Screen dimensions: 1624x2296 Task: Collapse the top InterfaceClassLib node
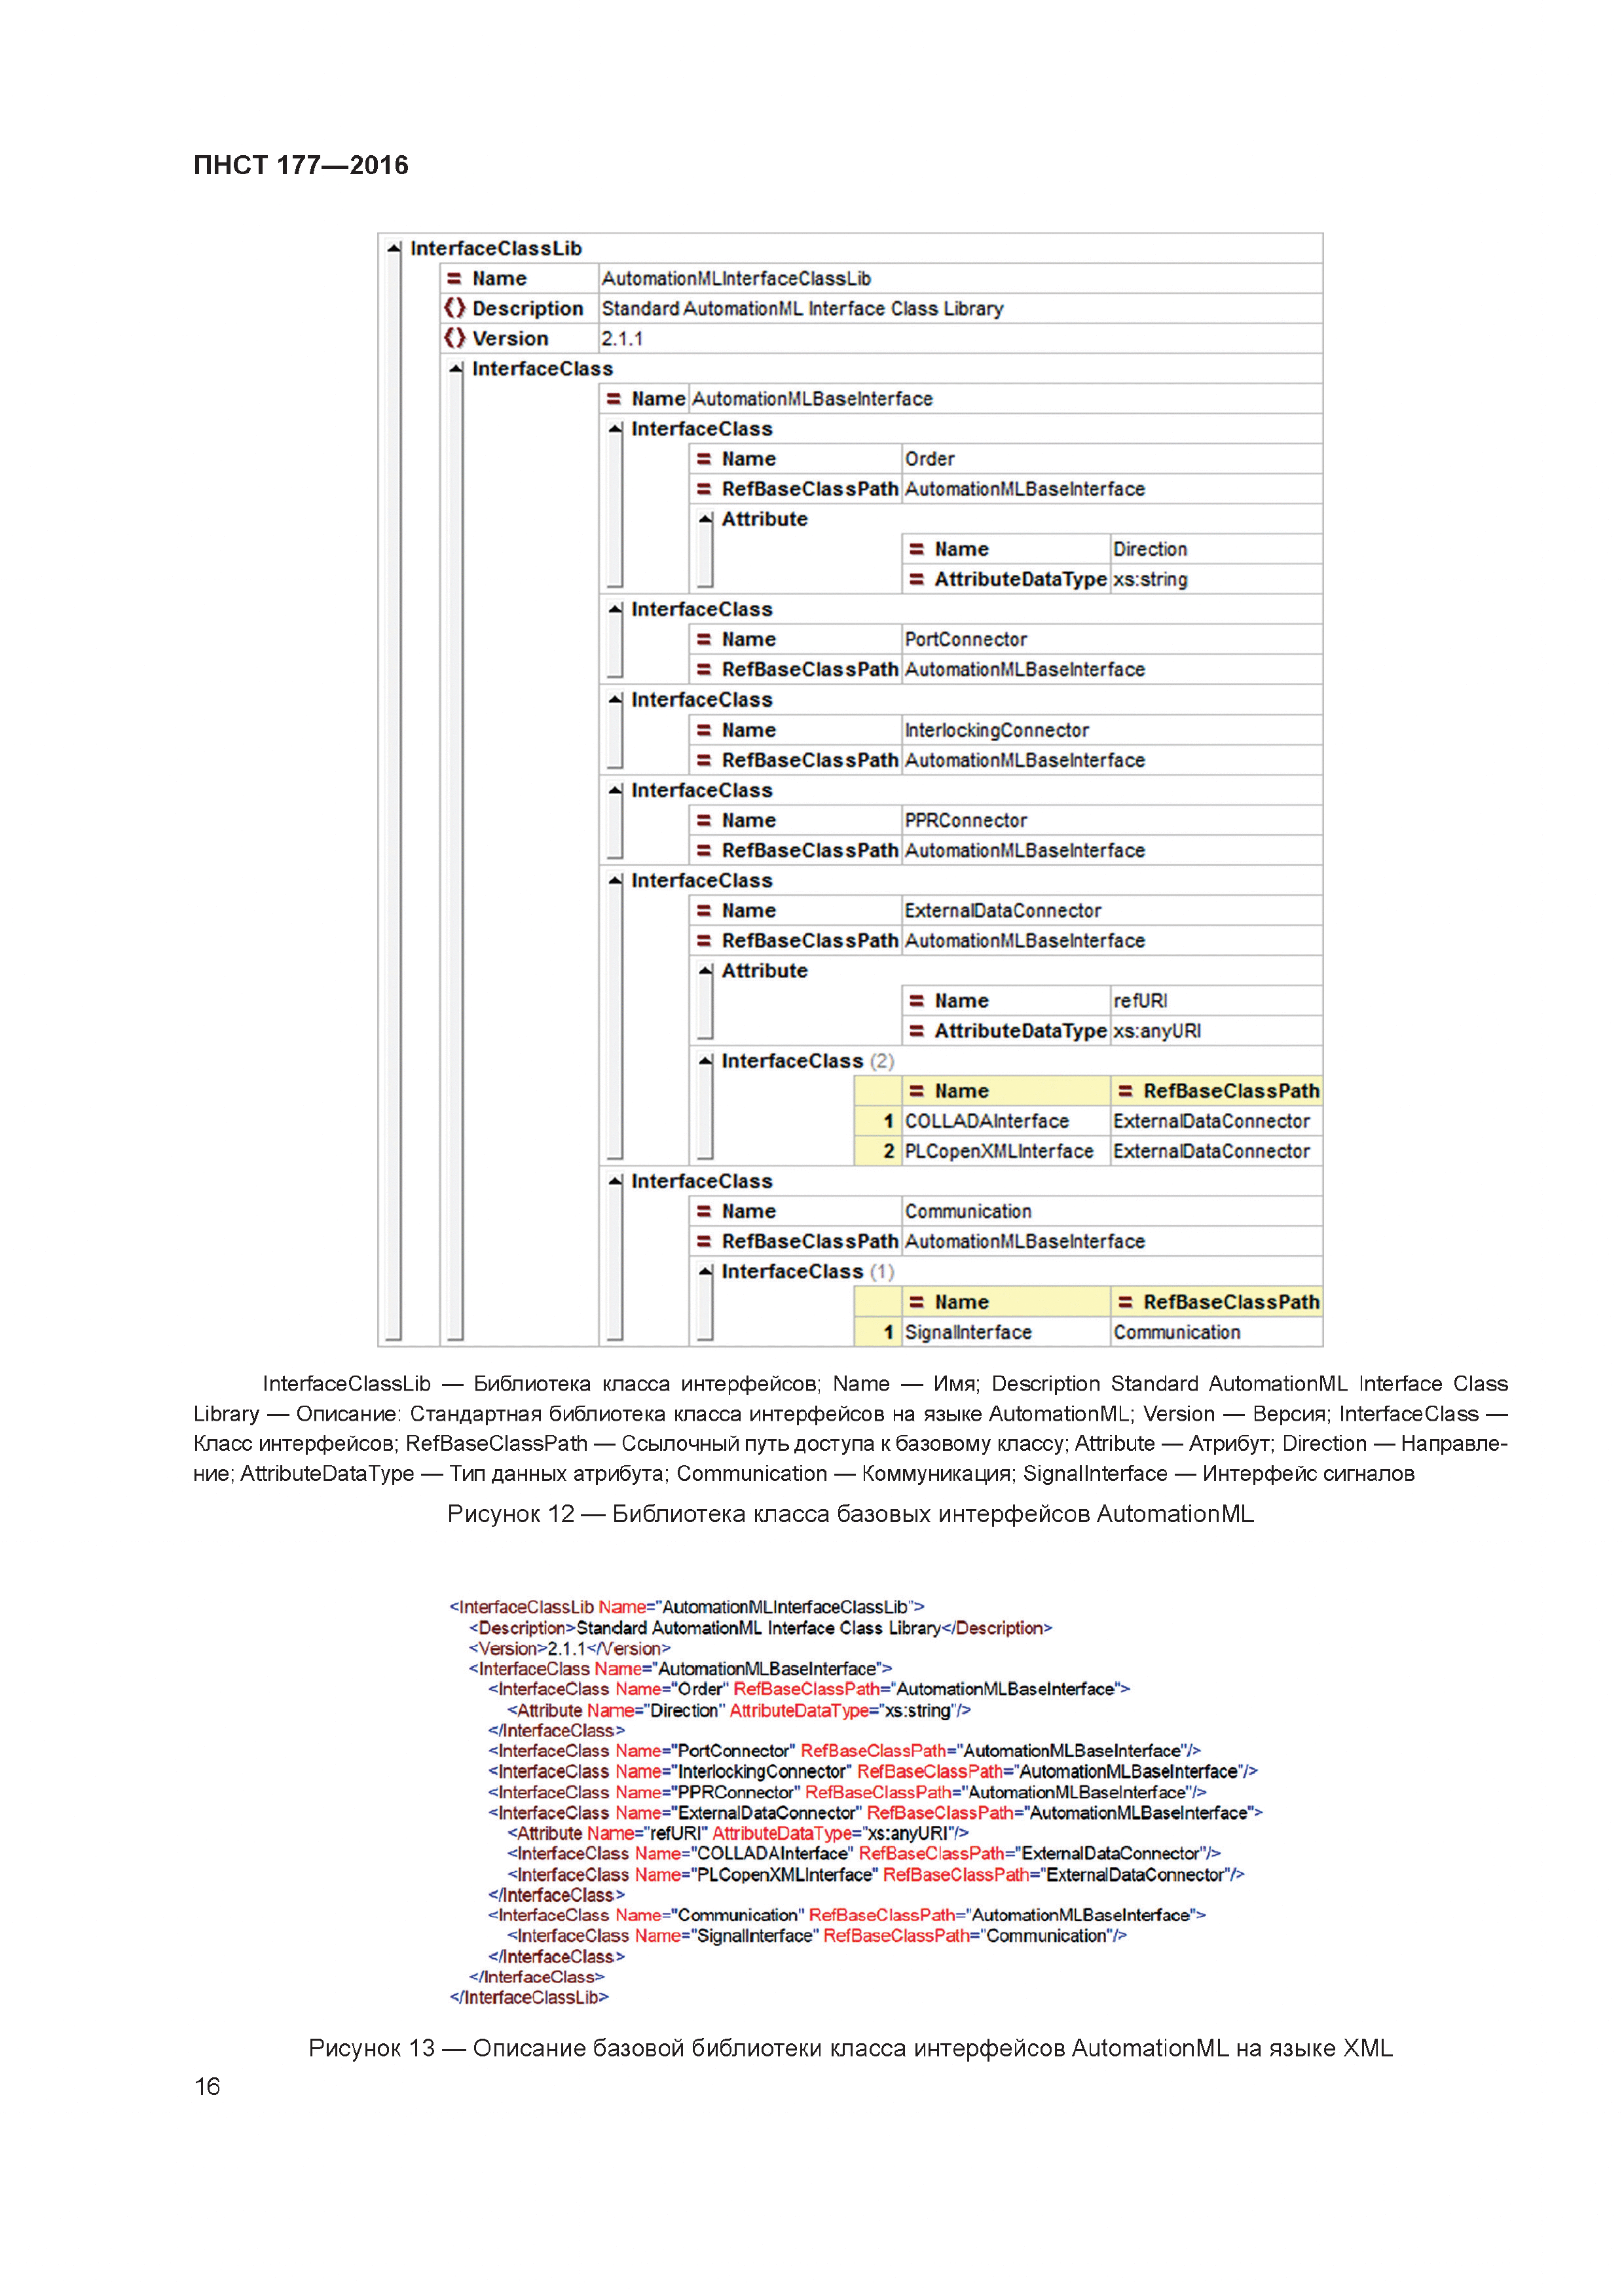click(394, 248)
